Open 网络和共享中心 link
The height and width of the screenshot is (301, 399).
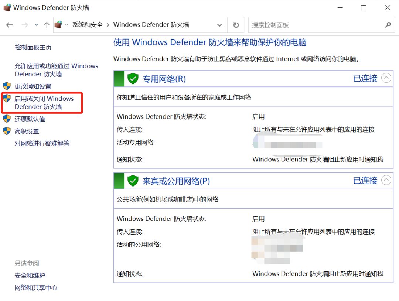pos(36,288)
